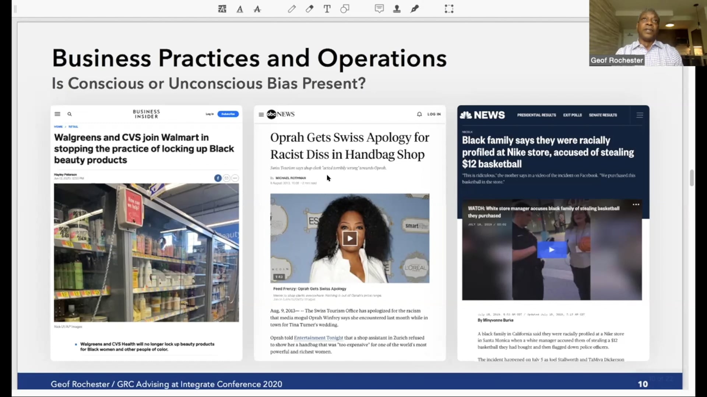Image resolution: width=707 pixels, height=397 pixels.
Task: Click the vertical scrollbar thumb at right
Action: click(692, 178)
